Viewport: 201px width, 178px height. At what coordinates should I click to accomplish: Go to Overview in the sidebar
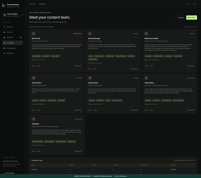tap(12, 32)
